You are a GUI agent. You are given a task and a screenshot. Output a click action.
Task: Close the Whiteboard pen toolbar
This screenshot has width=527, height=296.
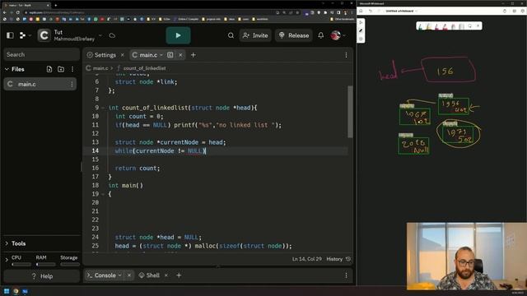click(478, 25)
